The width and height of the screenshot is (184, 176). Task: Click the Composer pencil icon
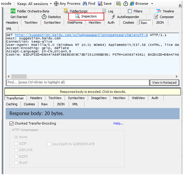coord(156,17)
